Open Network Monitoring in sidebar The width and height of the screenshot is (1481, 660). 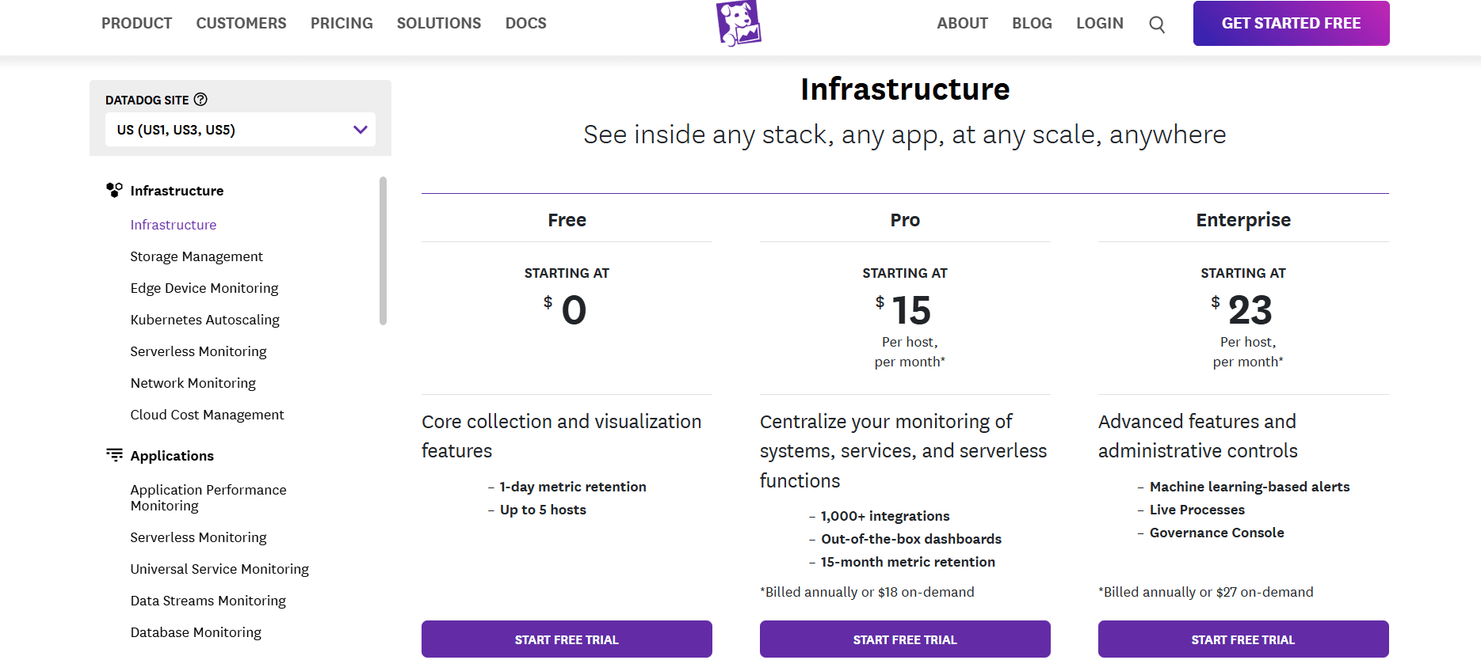coord(193,383)
